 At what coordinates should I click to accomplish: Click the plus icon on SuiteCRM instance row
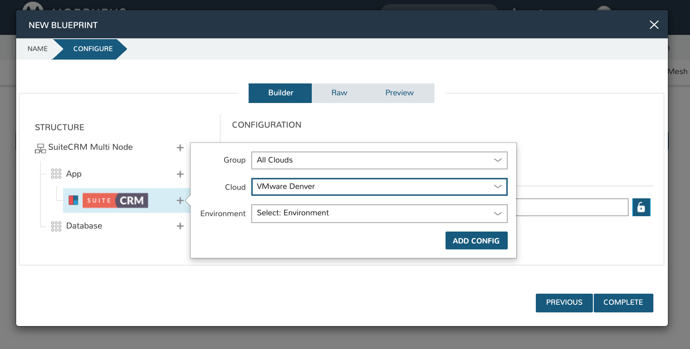click(x=180, y=200)
